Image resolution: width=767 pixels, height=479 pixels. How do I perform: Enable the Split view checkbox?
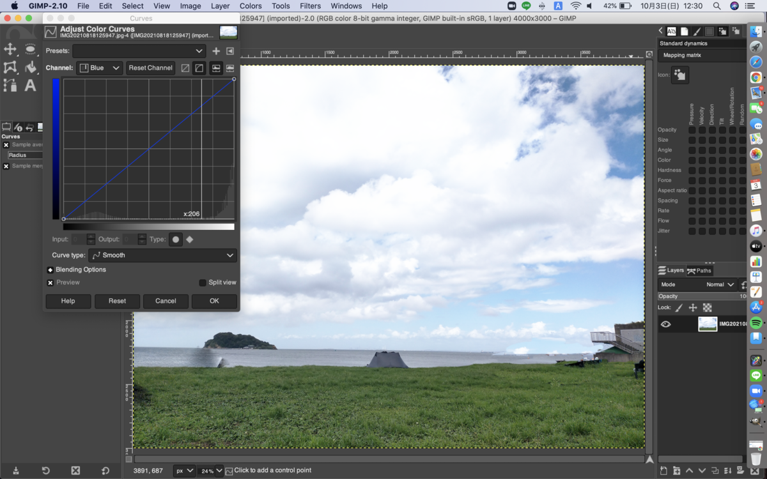click(203, 282)
